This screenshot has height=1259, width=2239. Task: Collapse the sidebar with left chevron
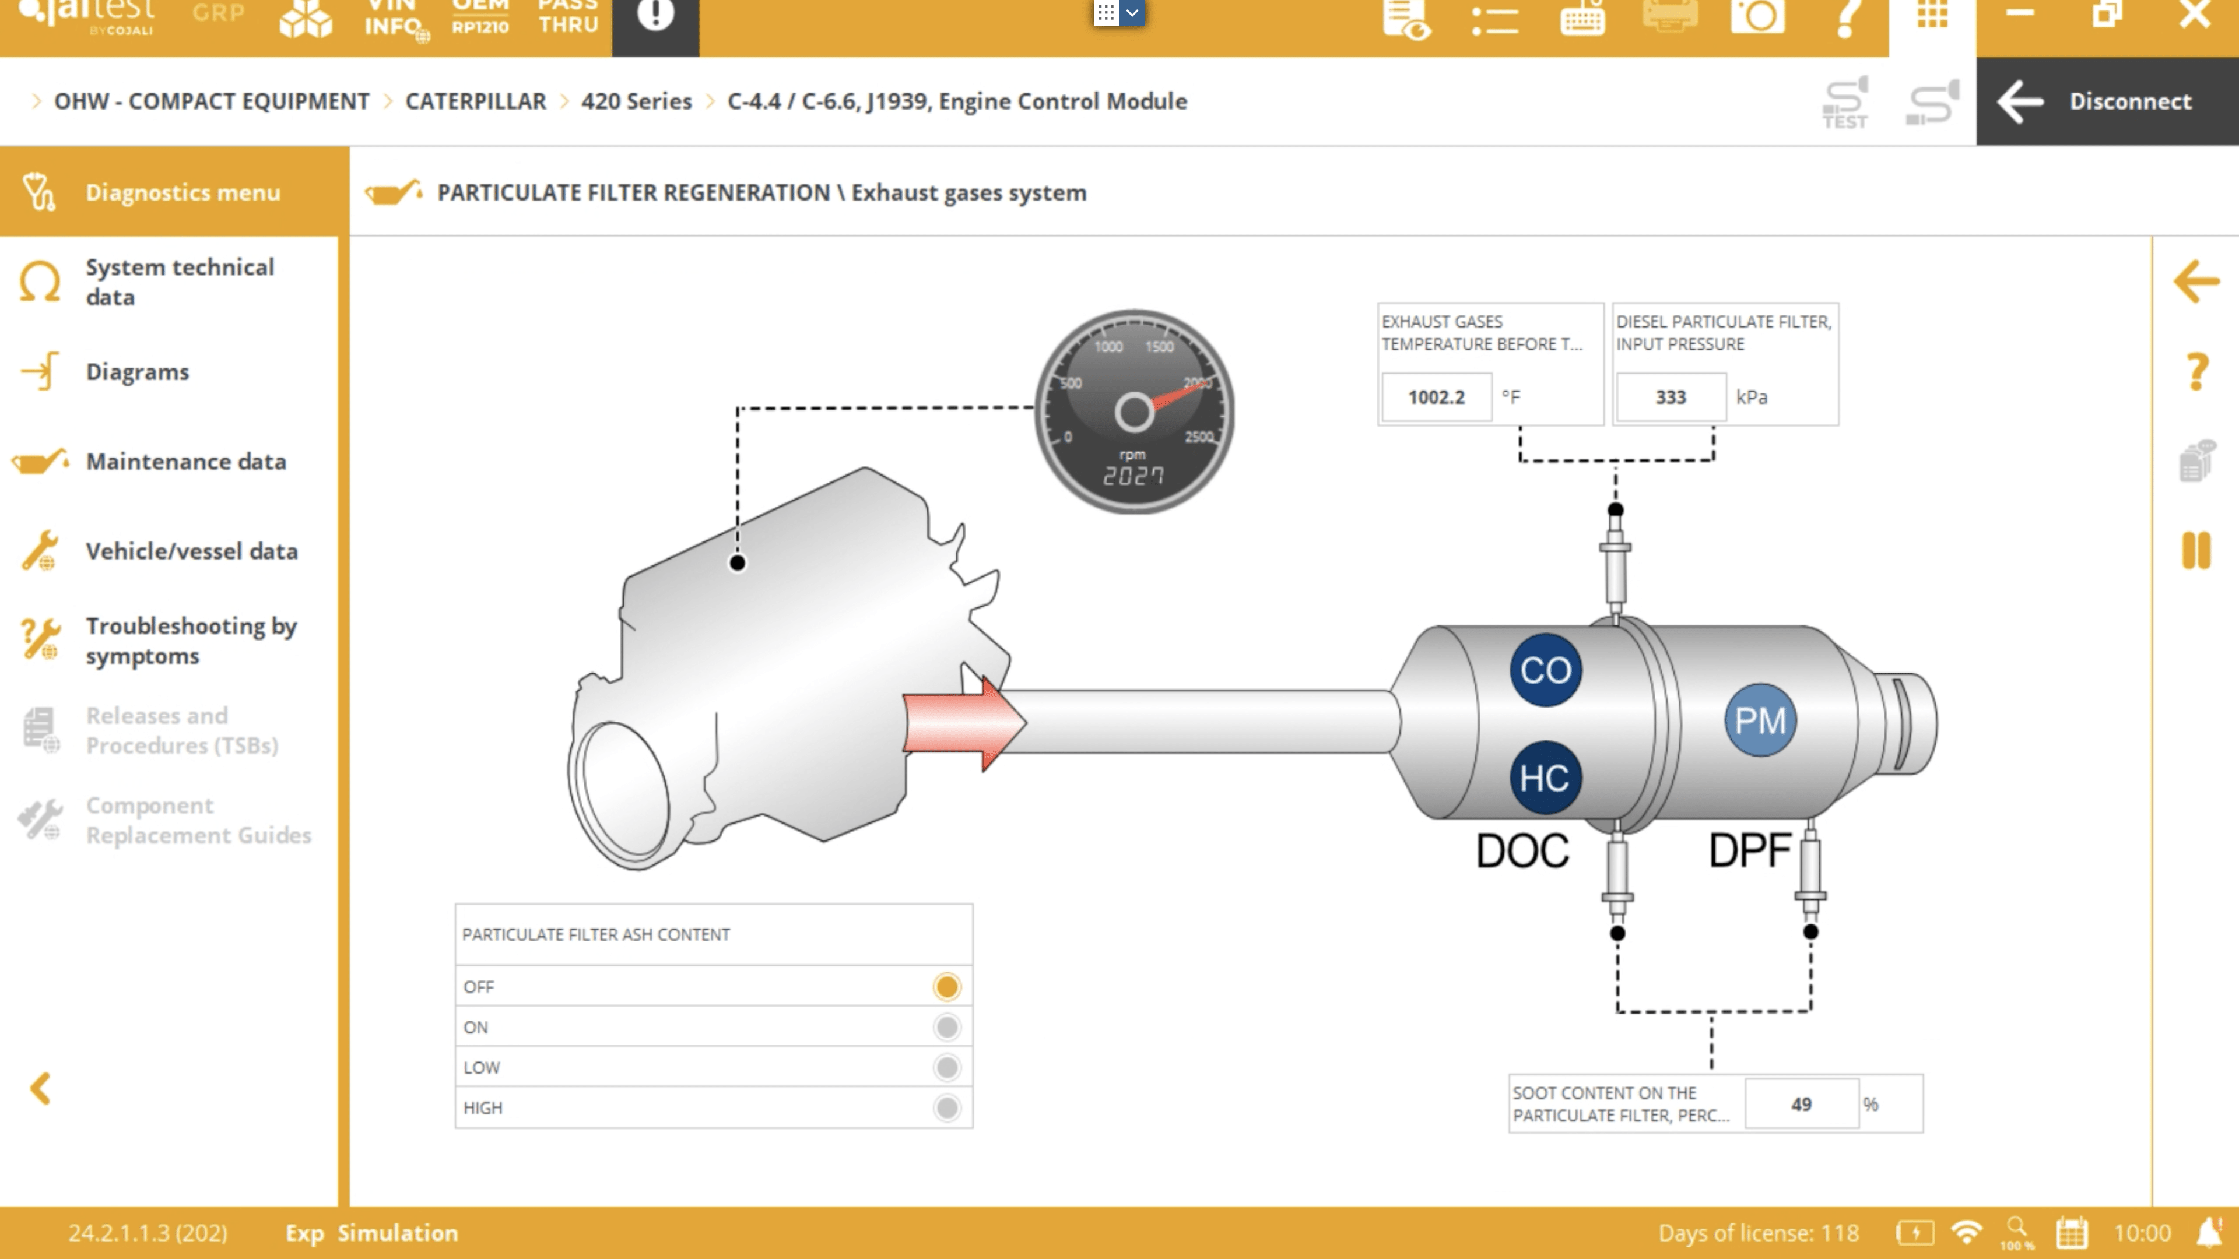click(40, 1088)
